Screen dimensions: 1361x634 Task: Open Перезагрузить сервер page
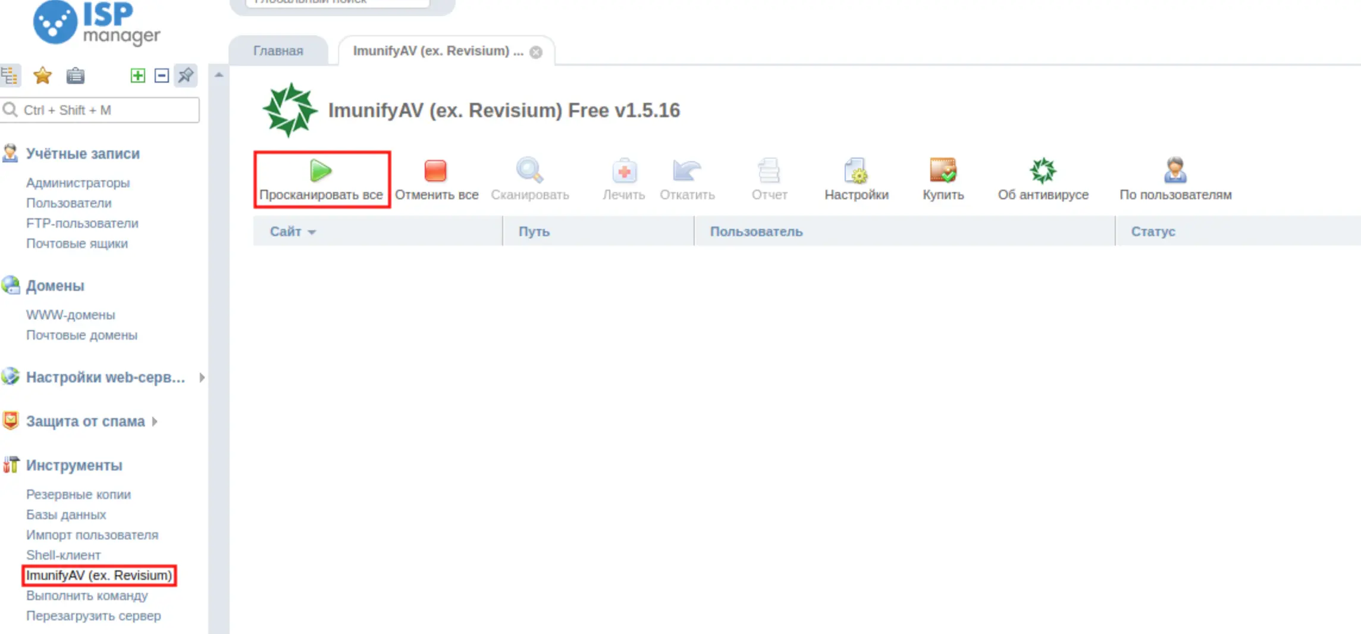pyautogui.click(x=93, y=616)
